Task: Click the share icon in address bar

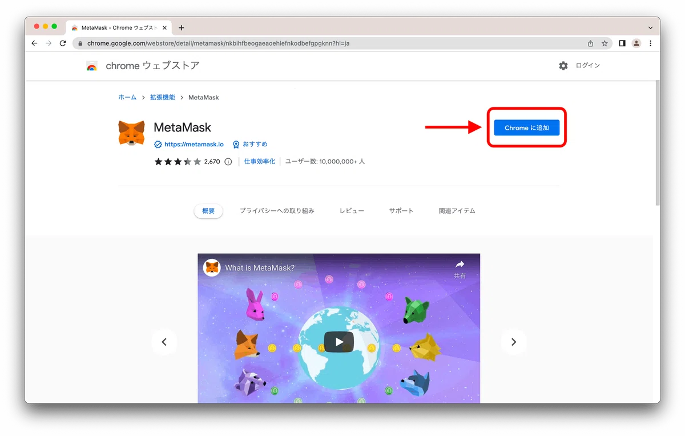Action: tap(591, 43)
